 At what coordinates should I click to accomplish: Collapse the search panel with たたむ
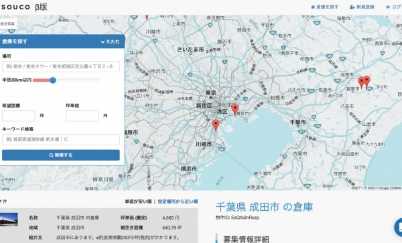tap(111, 42)
